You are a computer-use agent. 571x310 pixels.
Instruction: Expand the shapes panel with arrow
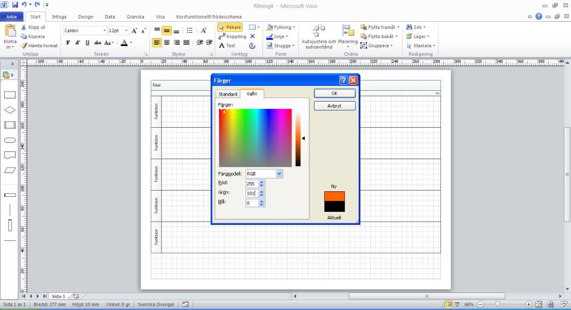(x=12, y=64)
